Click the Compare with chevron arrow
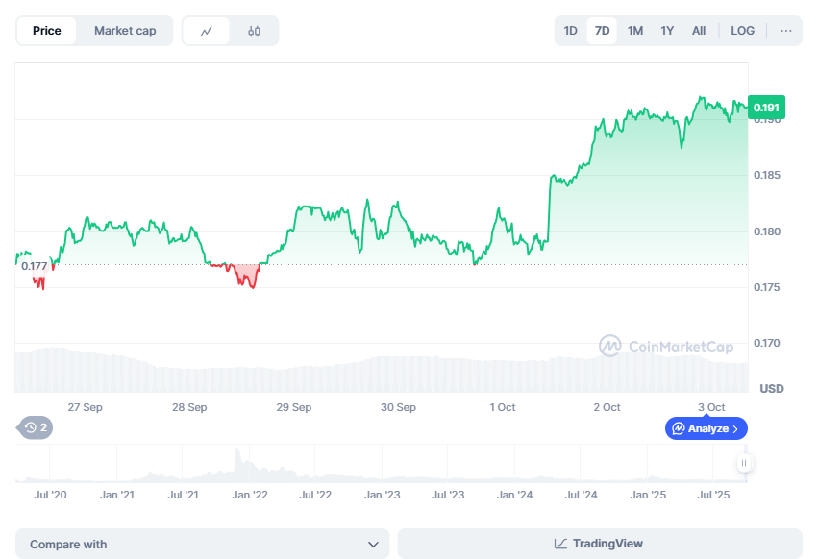 pos(373,544)
